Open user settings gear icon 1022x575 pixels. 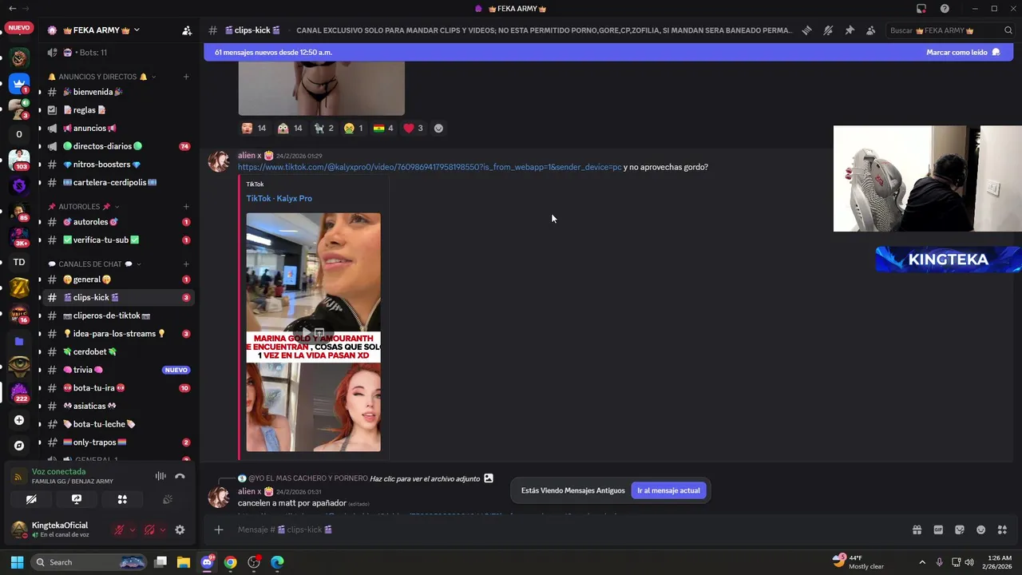180,529
